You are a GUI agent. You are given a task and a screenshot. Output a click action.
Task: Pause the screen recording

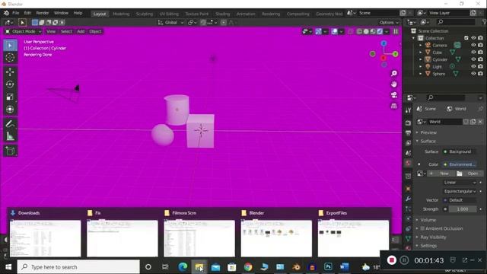[404, 260]
